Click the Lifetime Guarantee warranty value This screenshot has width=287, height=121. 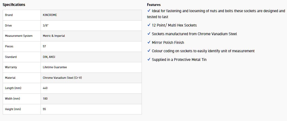coord(55,67)
